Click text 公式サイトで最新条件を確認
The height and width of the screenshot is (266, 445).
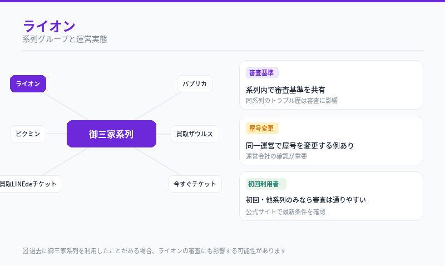[285, 212]
